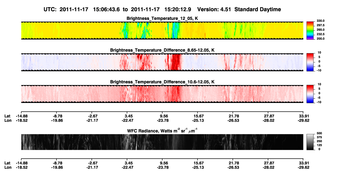
Task: Click the grayscale WFC Radiance image strip
Action: pyautogui.click(x=162, y=142)
